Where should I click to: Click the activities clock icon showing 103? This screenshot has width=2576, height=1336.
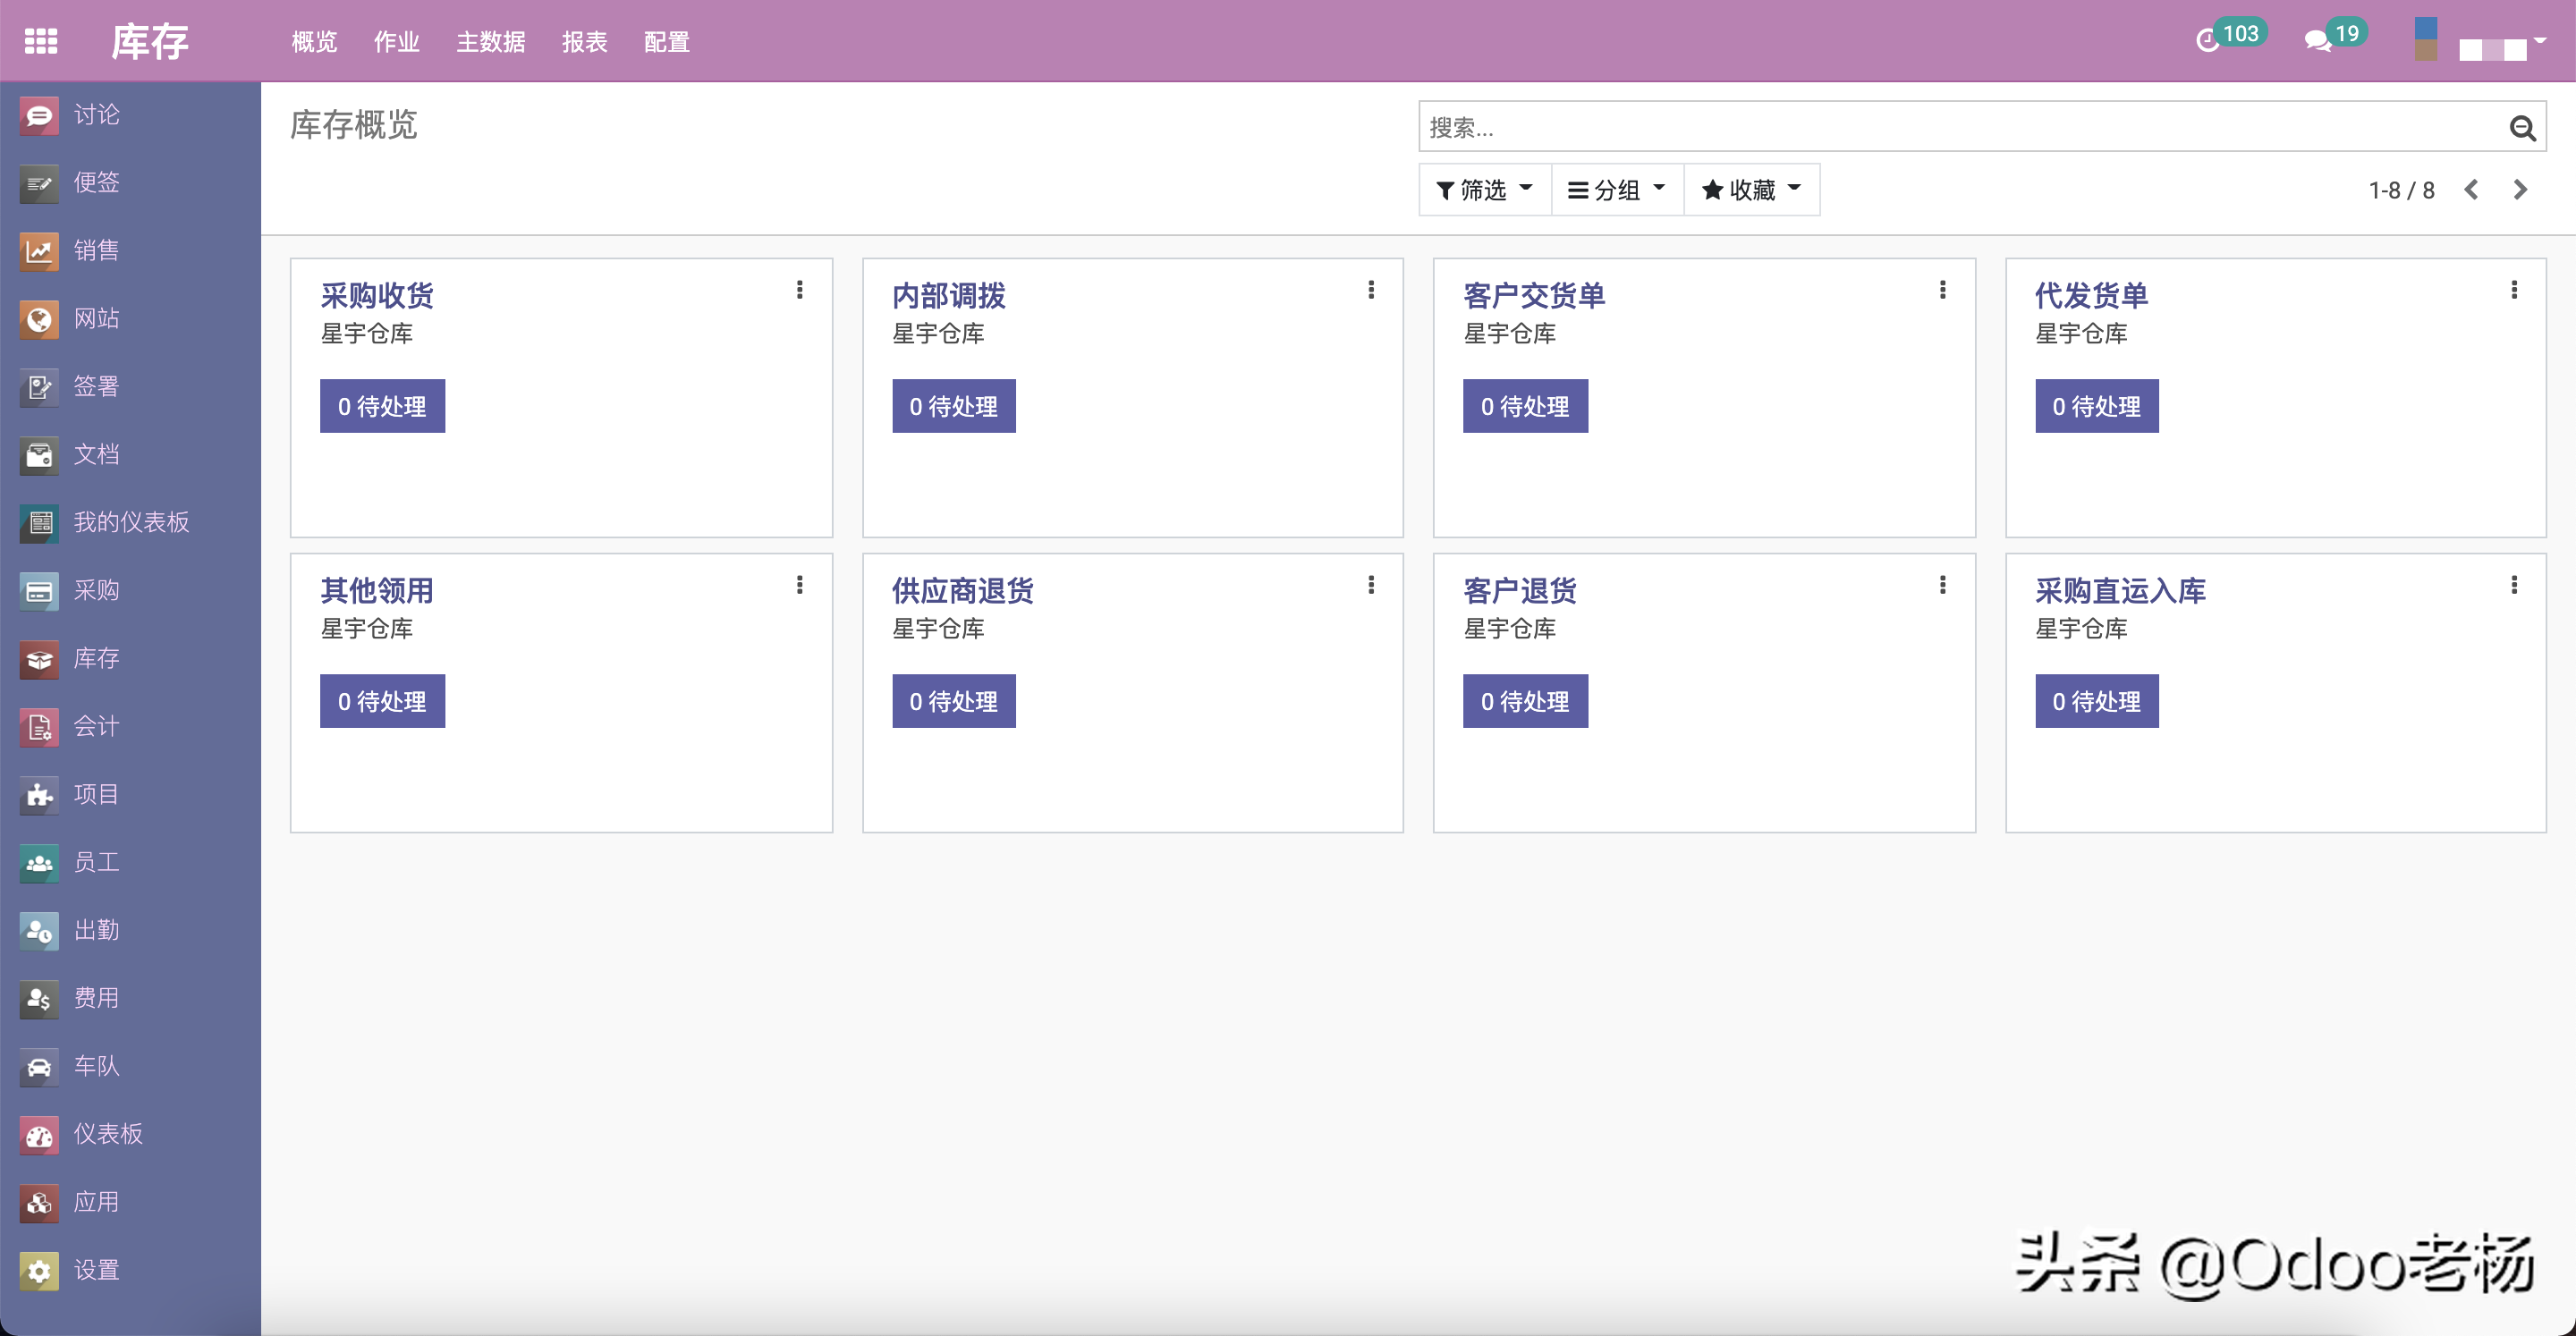(2207, 41)
